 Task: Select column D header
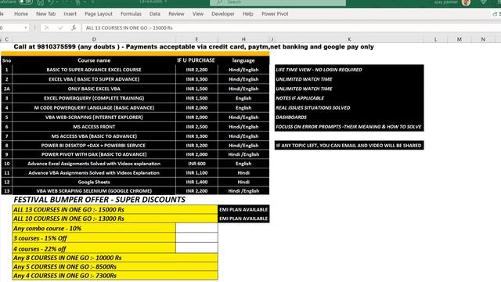(94, 39)
